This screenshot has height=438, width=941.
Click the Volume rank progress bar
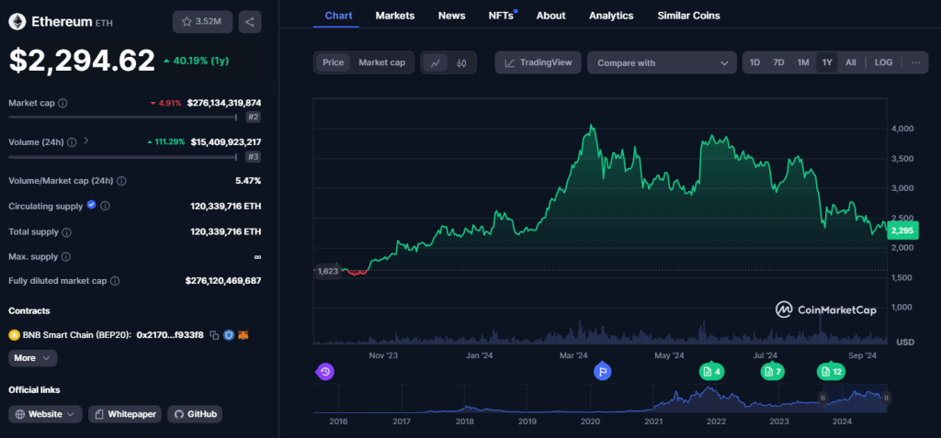(x=122, y=157)
